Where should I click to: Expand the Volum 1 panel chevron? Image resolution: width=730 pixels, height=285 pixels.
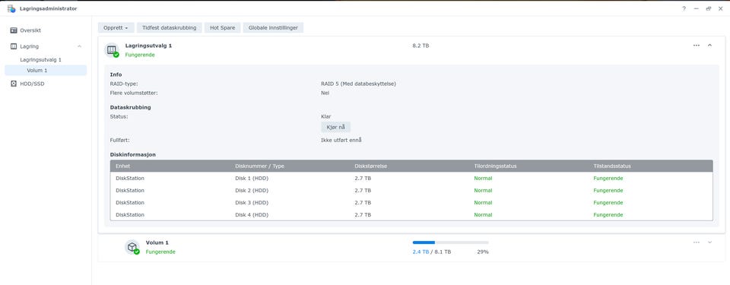coord(709,242)
